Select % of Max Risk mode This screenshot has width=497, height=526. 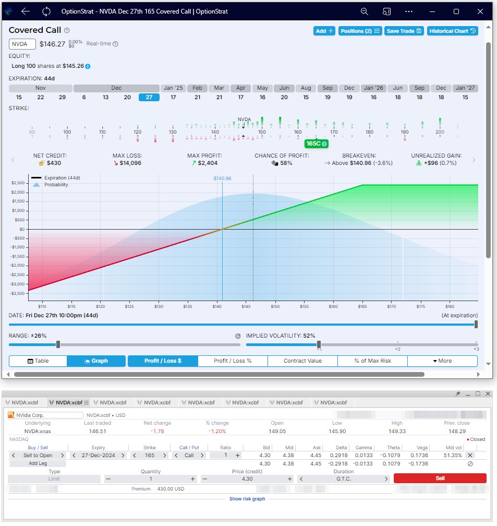point(372,361)
